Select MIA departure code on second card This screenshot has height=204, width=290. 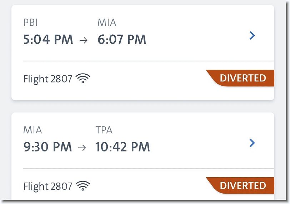(32, 130)
